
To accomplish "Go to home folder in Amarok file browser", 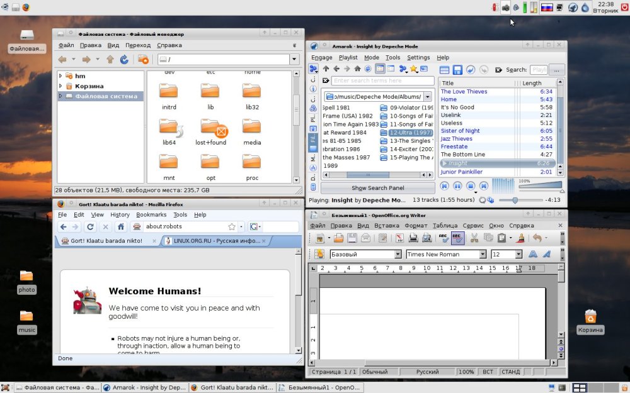I will tap(357, 69).
